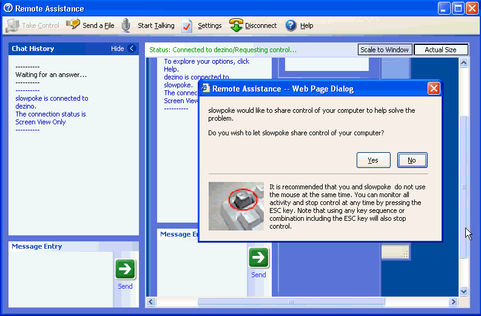This screenshot has width=481, height=316.
Task: Click the Disconnect phone icon
Action: [x=236, y=25]
